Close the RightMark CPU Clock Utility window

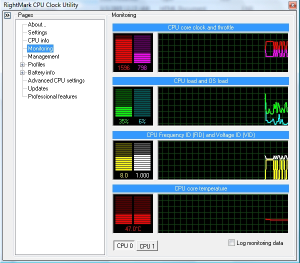coord(292,5)
